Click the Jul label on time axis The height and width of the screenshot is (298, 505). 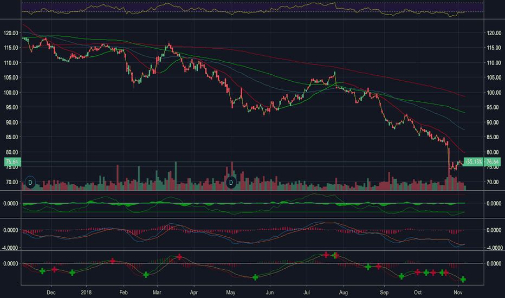[x=307, y=293]
